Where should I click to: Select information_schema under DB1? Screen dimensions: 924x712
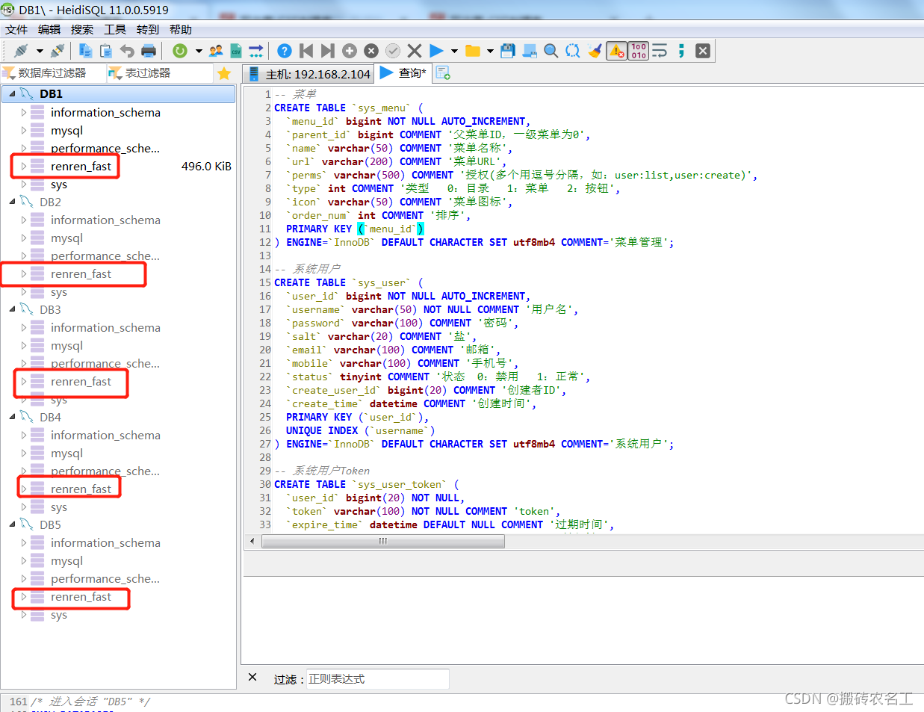(x=105, y=112)
